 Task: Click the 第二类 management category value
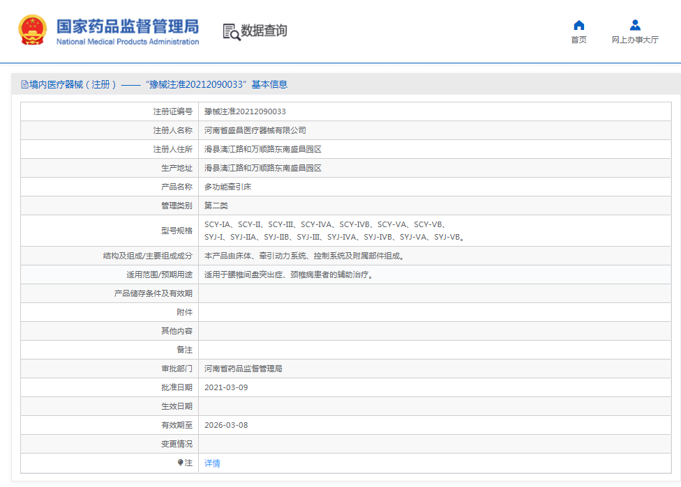coord(216,206)
